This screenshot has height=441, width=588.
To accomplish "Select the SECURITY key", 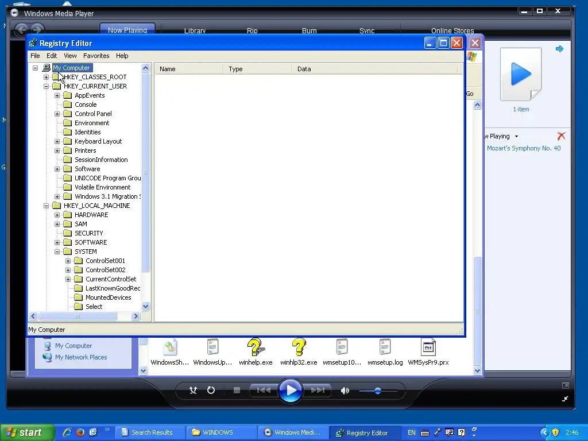I will pyautogui.click(x=88, y=233).
